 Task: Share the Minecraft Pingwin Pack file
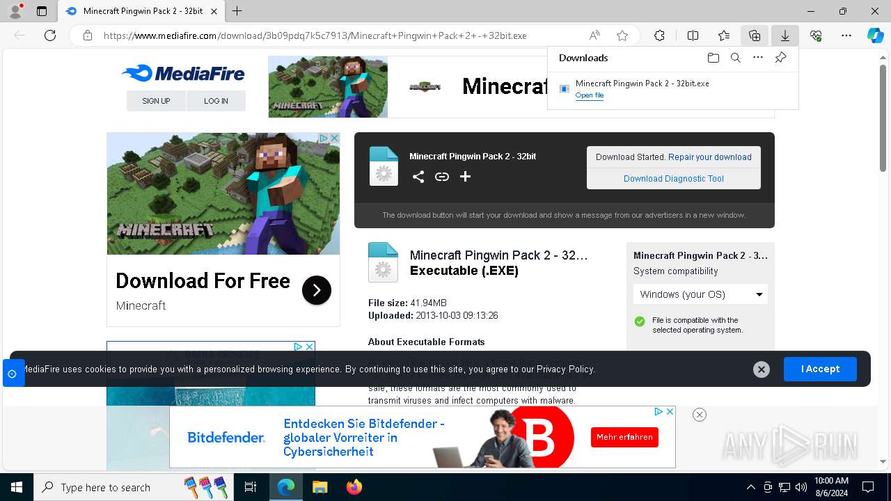coord(418,177)
